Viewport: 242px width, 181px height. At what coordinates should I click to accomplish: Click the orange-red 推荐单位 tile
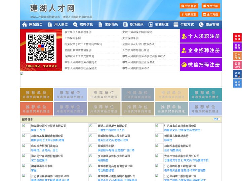[36, 109]
